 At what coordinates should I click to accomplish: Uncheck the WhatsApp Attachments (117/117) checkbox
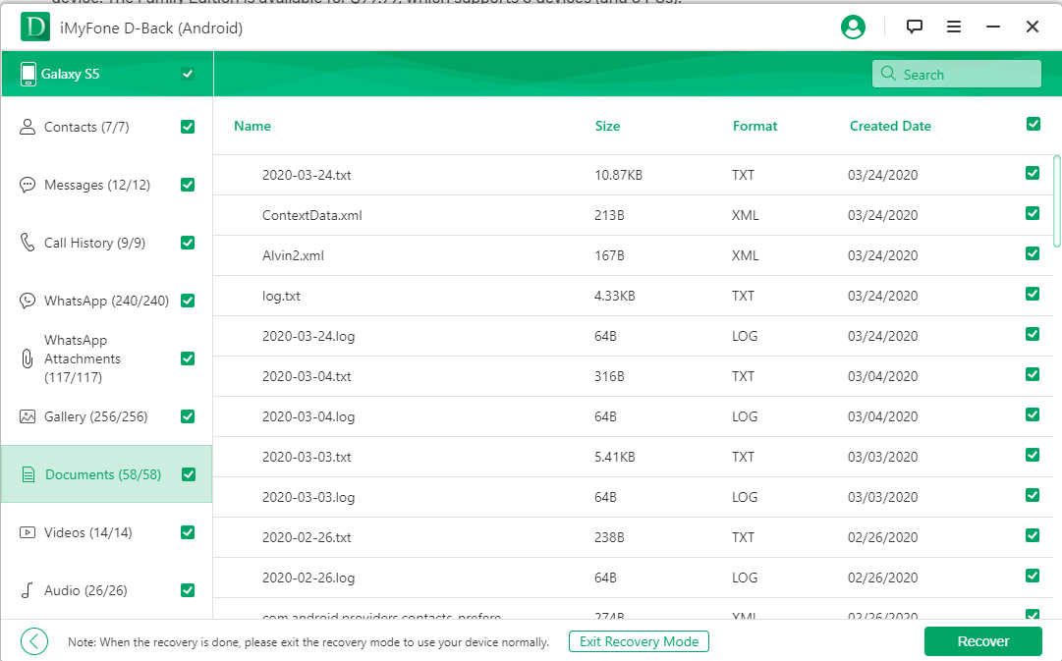tap(188, 358)
